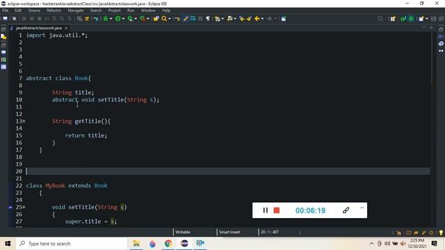Click the Open Type icon
Image resolution: width=445 pixels, height=250 pixels.
click(x=156, y=19)
